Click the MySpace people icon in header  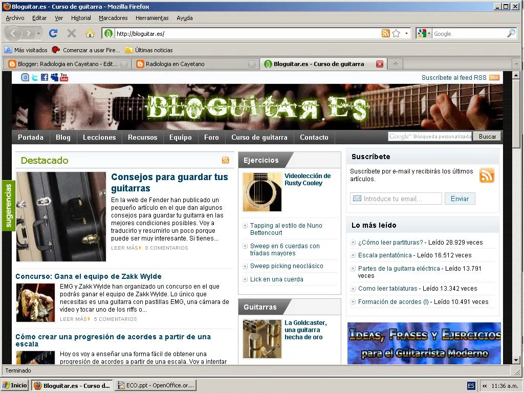(x=54, y=78)
